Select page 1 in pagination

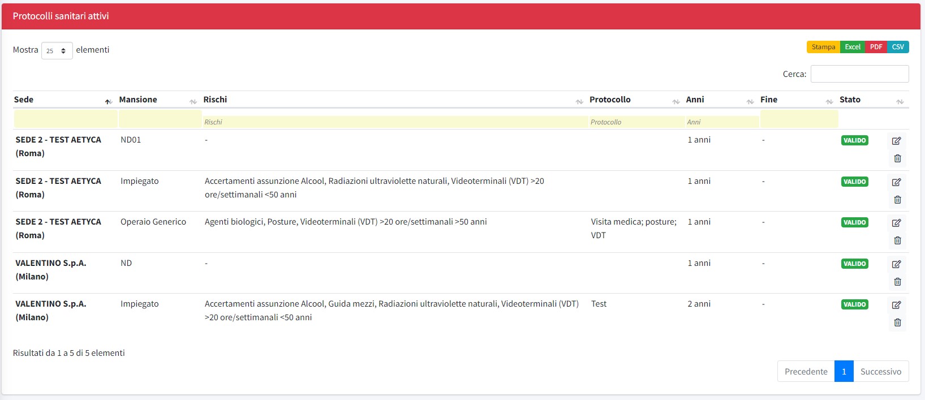[844, 372]
